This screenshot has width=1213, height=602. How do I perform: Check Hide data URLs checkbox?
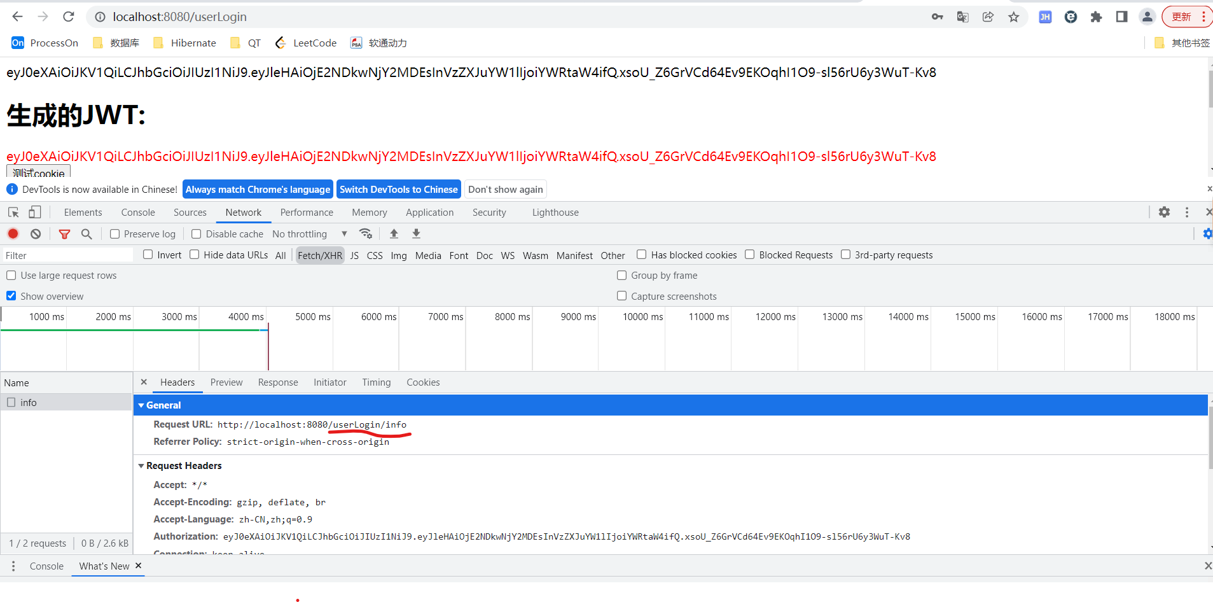195,255
